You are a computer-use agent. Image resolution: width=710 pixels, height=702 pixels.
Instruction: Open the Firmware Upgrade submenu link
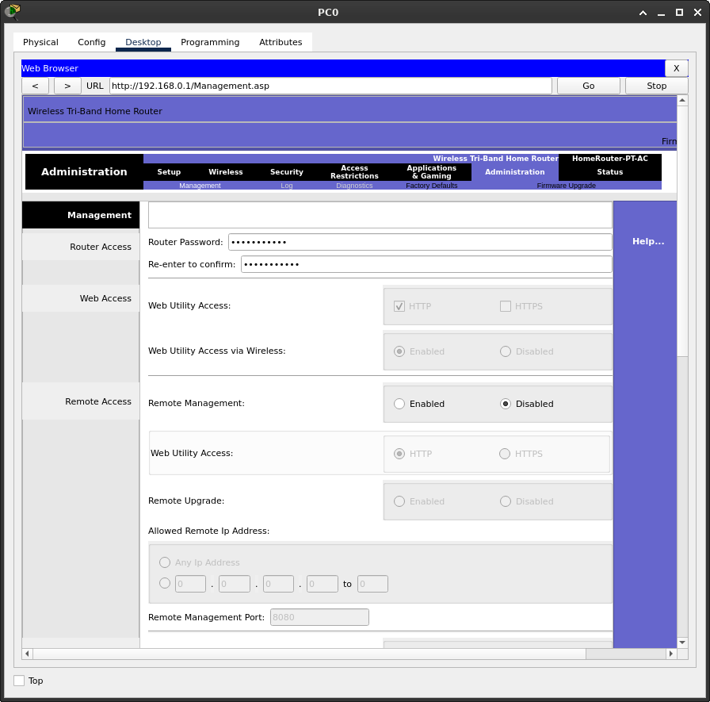(566, 186)
